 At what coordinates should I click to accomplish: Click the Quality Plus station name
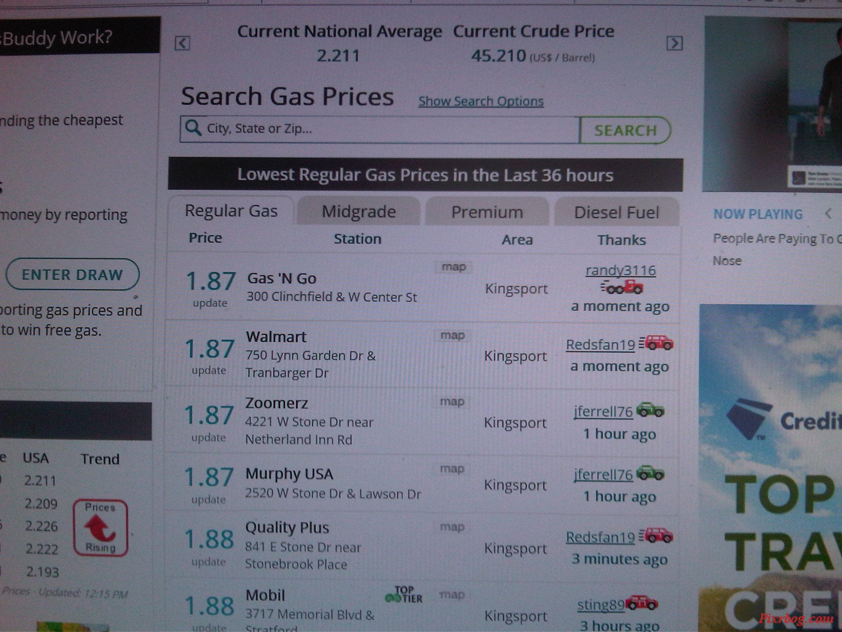coord(287,528)
